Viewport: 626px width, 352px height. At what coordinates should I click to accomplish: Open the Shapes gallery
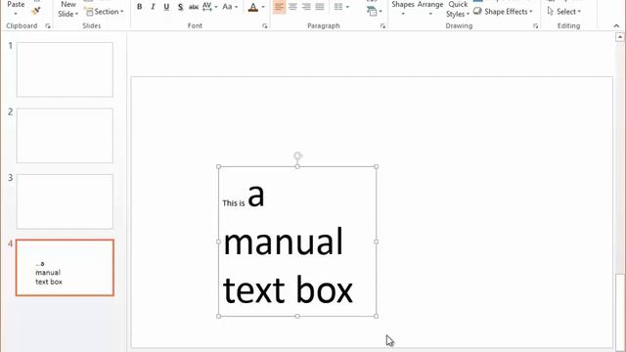(x=403, y=9)
